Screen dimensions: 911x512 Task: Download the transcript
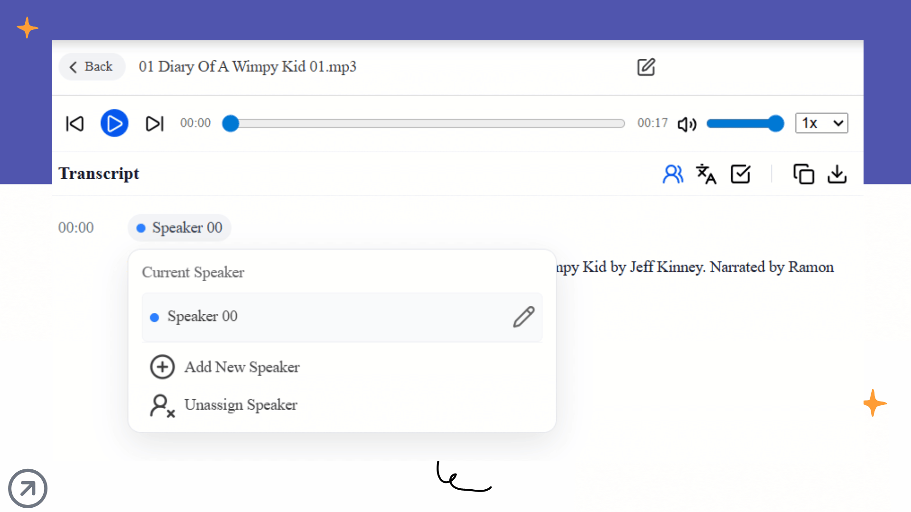coord(837,174)
